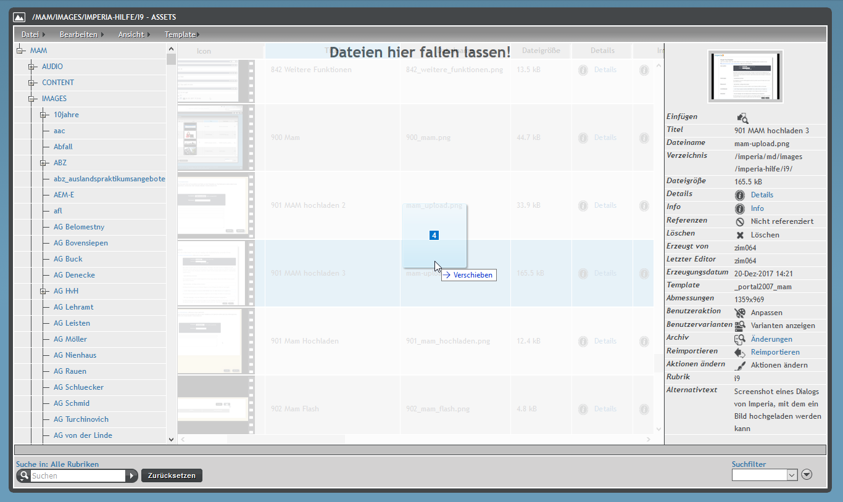Click in the Suchen search field
The width and height of the screenshot is (843, 502).
click(x=78, y=475)
